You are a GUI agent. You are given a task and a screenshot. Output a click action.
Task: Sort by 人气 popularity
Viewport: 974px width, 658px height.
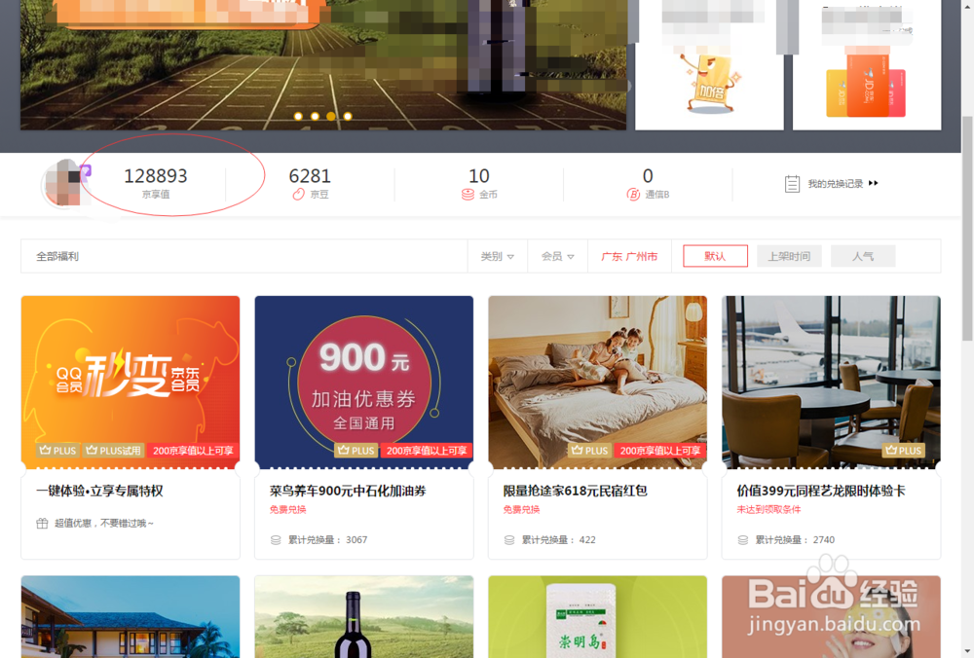[863, 256]
